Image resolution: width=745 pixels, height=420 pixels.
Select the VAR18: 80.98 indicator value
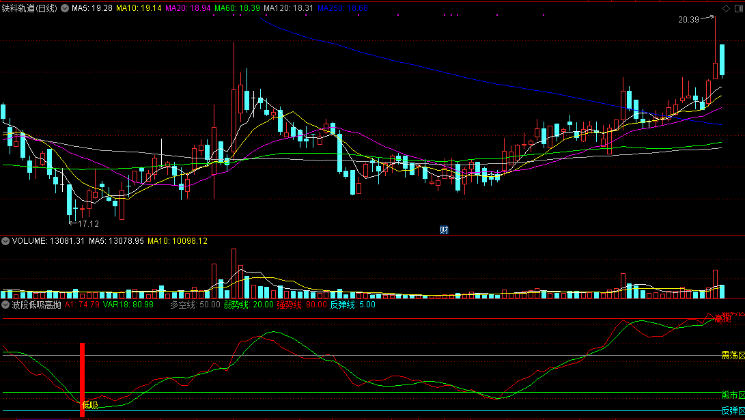click(x=128, y=305)
